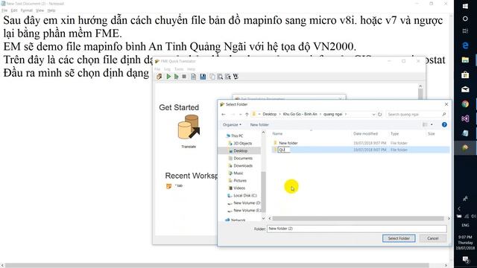Open Visual Studio from taskbar
Viewport: 477px width, 268px height.
click(x=465, y=118)
